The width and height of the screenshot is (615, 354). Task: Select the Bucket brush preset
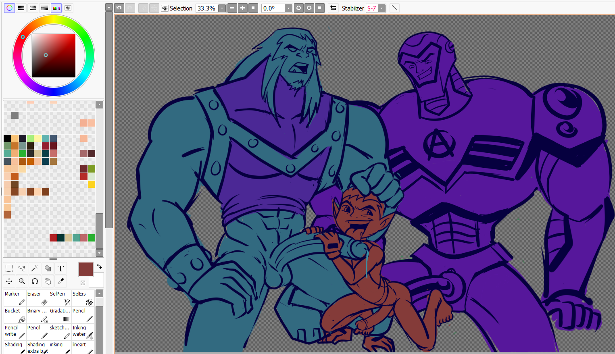pos(15,315)
